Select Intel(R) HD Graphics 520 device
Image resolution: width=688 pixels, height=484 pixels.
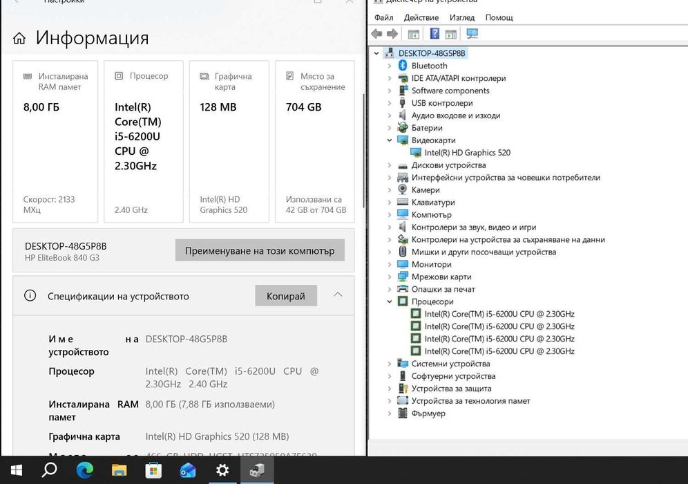[467, 152]
